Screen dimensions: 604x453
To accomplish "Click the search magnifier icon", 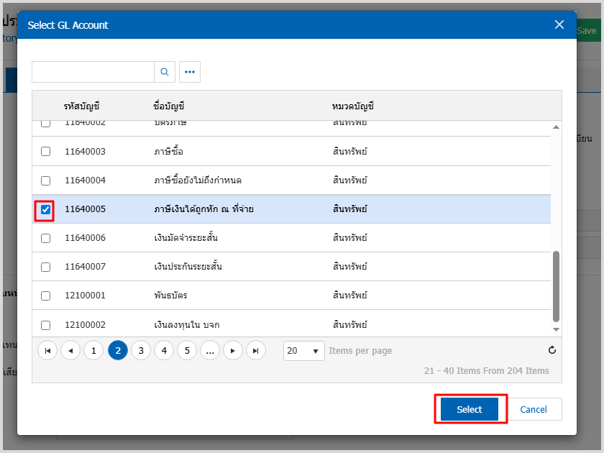I will coord(165,72).
